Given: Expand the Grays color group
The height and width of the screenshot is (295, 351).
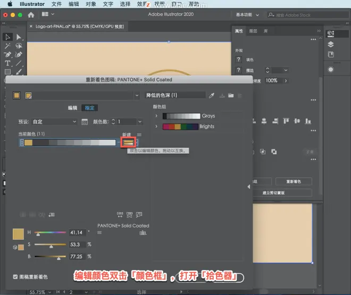Looking at the screenshot, I should pyautogui.click(x=156, y=116).
